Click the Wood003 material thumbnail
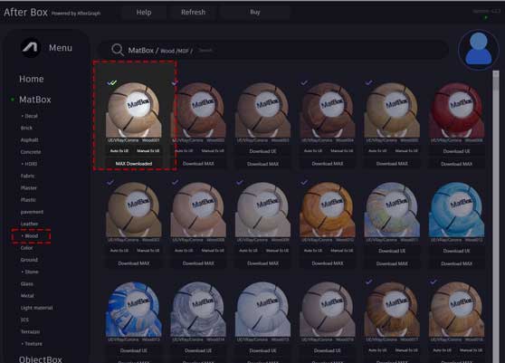 pyautogui.click(x=262, y=110)
